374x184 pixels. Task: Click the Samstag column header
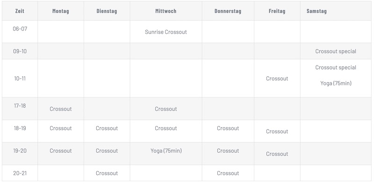316,11
